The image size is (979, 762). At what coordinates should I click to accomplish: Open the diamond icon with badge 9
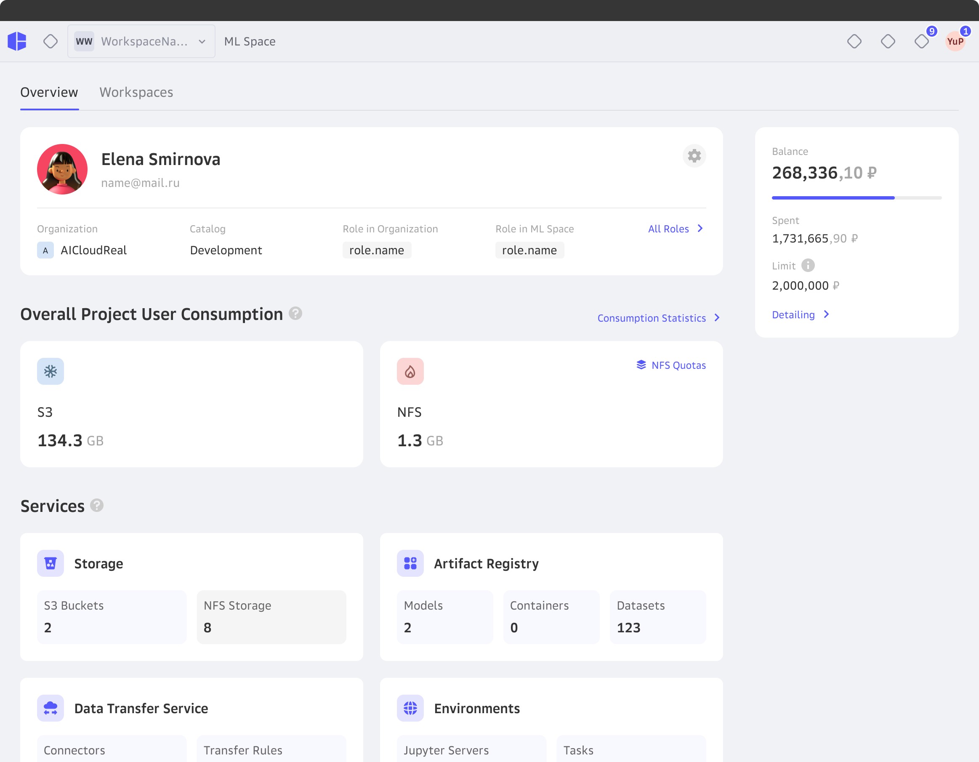point(922,41)
